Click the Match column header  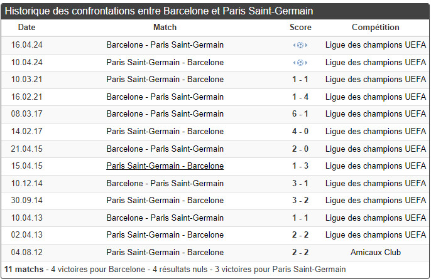[165, 28]
